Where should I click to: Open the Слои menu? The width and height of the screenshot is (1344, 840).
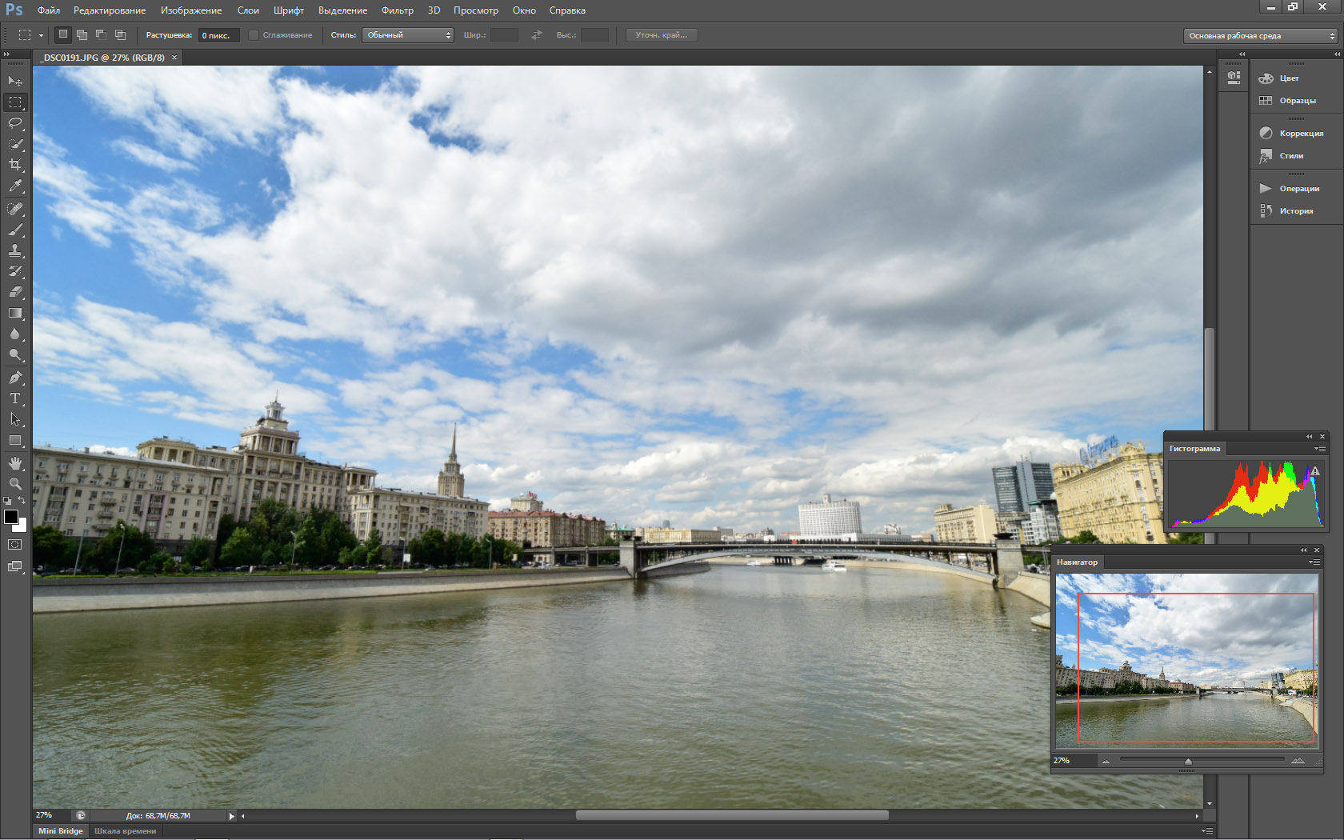[248, 10]
